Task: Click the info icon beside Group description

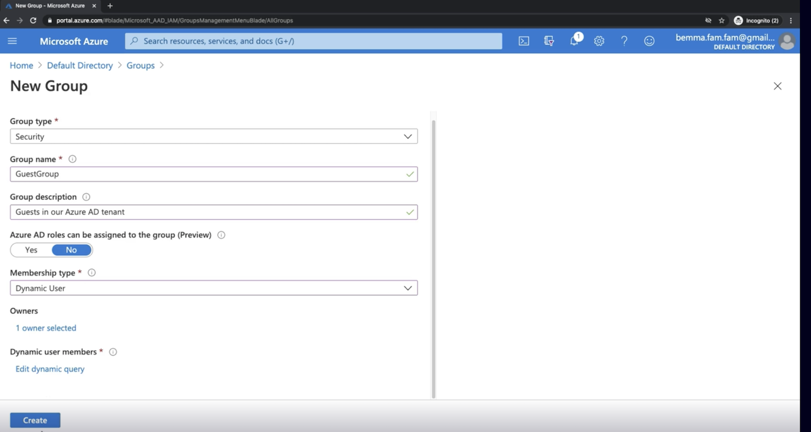Action: pos(86,197)
